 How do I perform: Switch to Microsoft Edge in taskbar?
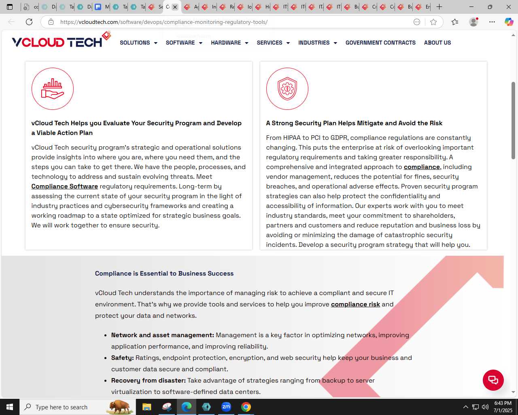(186, 407)
